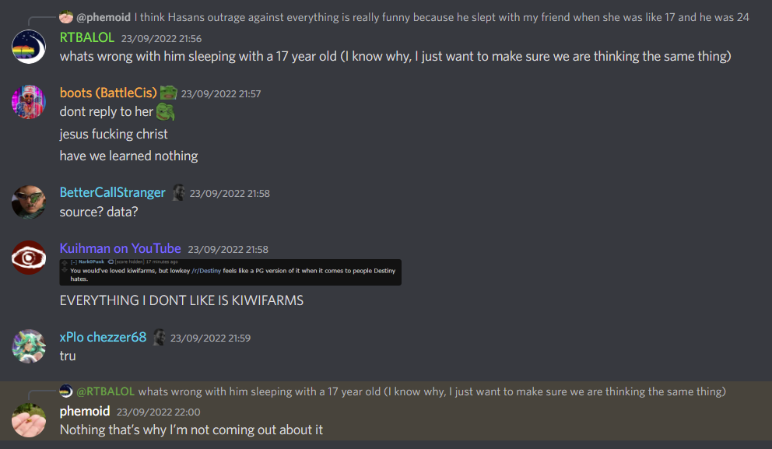
Task: Open the RTBALOL username
Action: pos(86,37)
